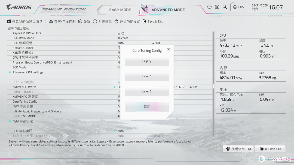Choose Level 2 tuning option
294x165 pixels.
(147, 91)
